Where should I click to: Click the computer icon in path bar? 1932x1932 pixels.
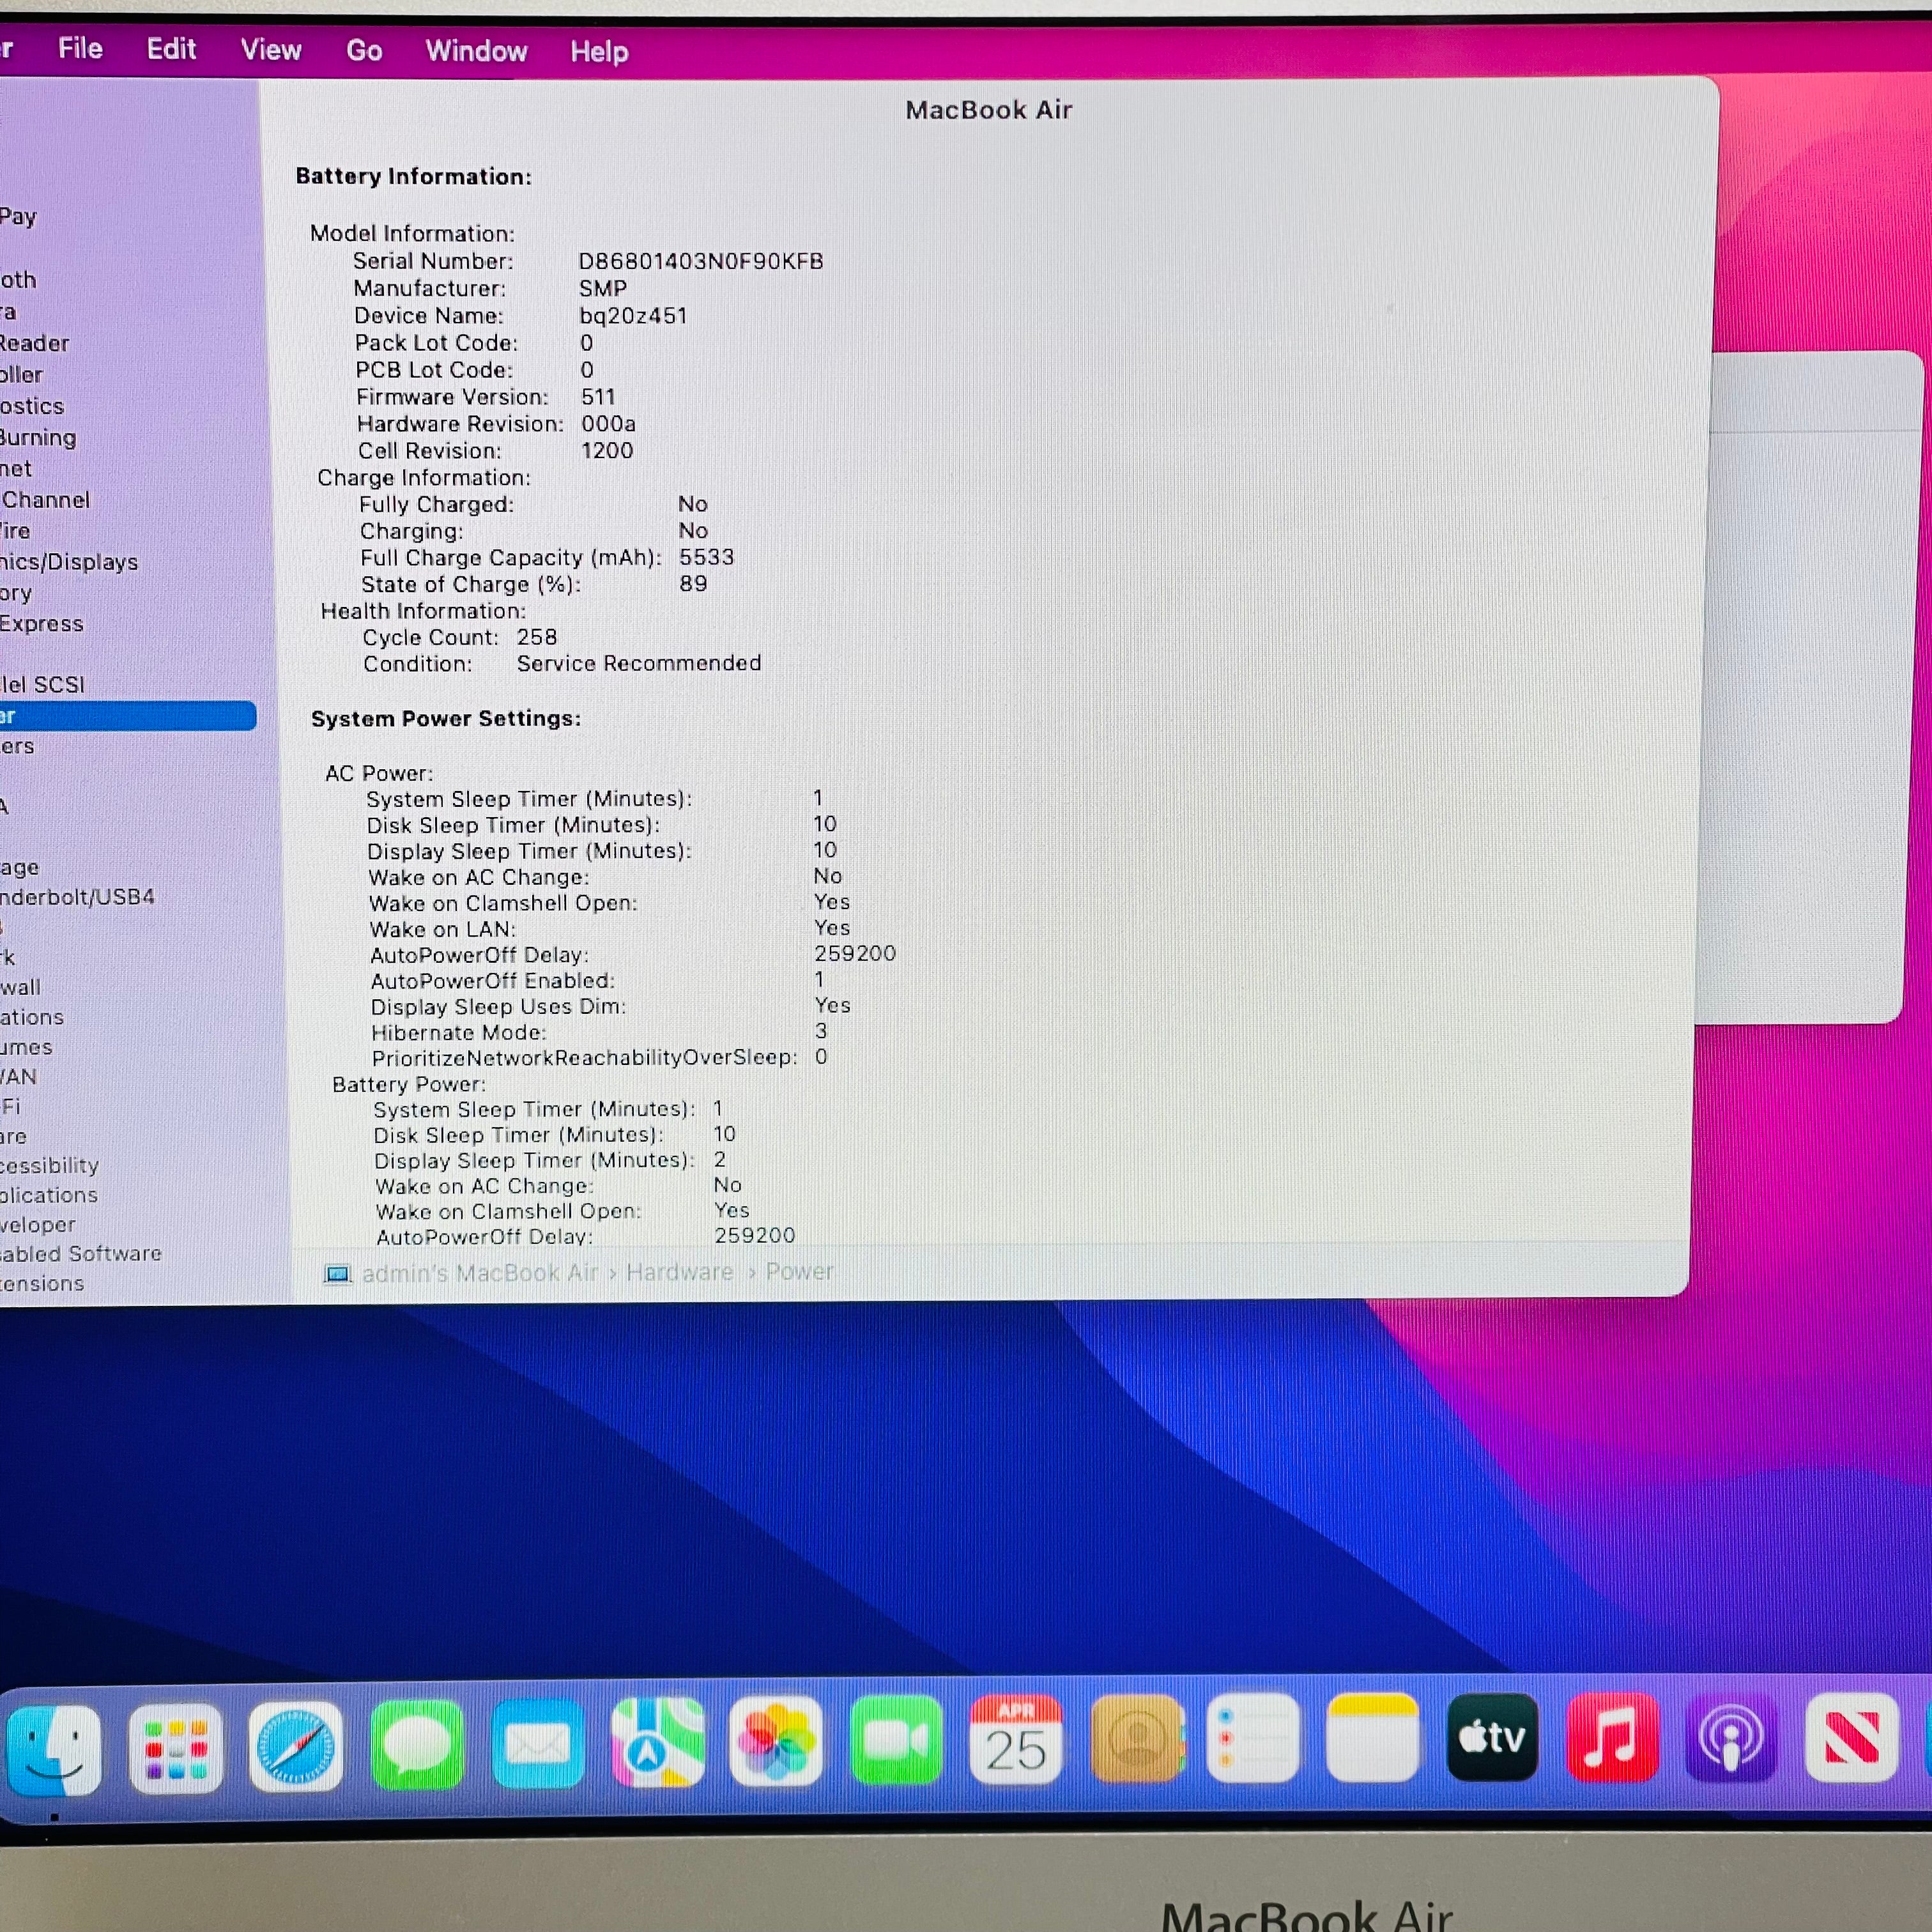pos(338,1274)
